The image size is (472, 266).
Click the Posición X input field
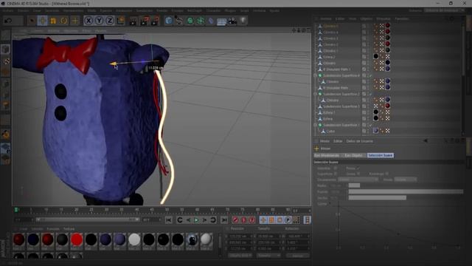240,236
